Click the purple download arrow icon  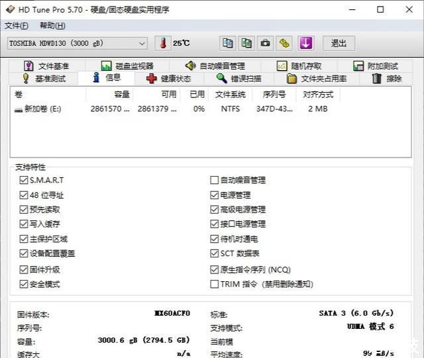306,43
